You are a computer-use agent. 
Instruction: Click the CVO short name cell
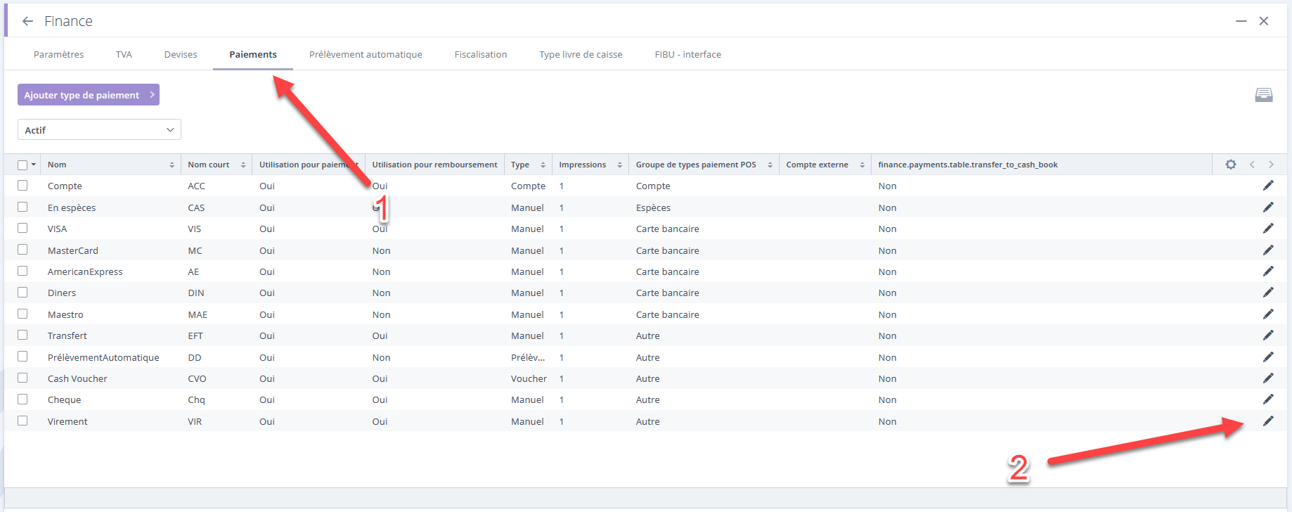tap(197, 378)
